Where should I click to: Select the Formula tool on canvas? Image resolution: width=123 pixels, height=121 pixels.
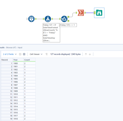pyautogui.click(x=48, y=19)
